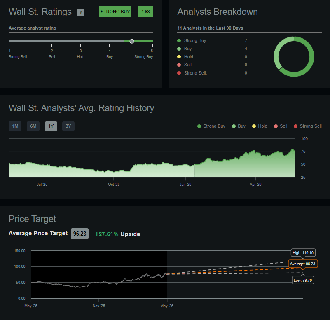The height and width of the screenshot is (320, 330).
Task: Open the Wall St. Ratings help question mark
Action: 81,13
